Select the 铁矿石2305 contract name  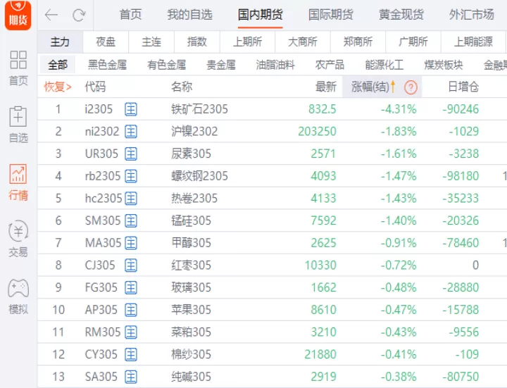click(199, 109)
